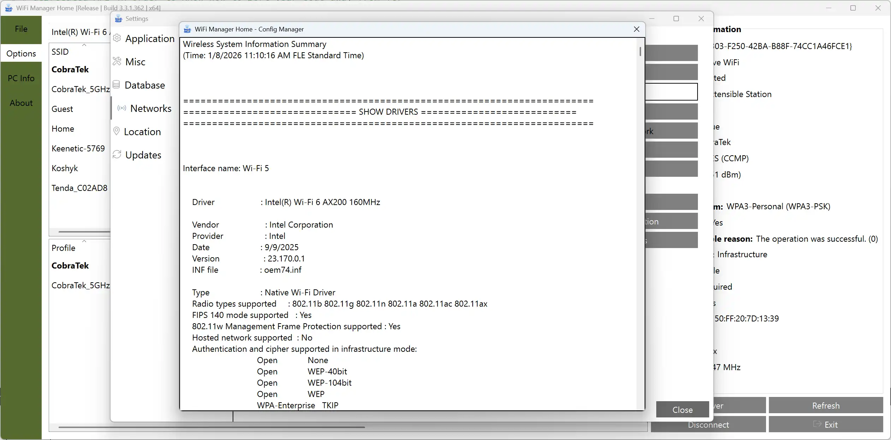Select the Keenetic-5769 network entry
Viewport: 891px width, 440px height.
click(x=78, y=149)
